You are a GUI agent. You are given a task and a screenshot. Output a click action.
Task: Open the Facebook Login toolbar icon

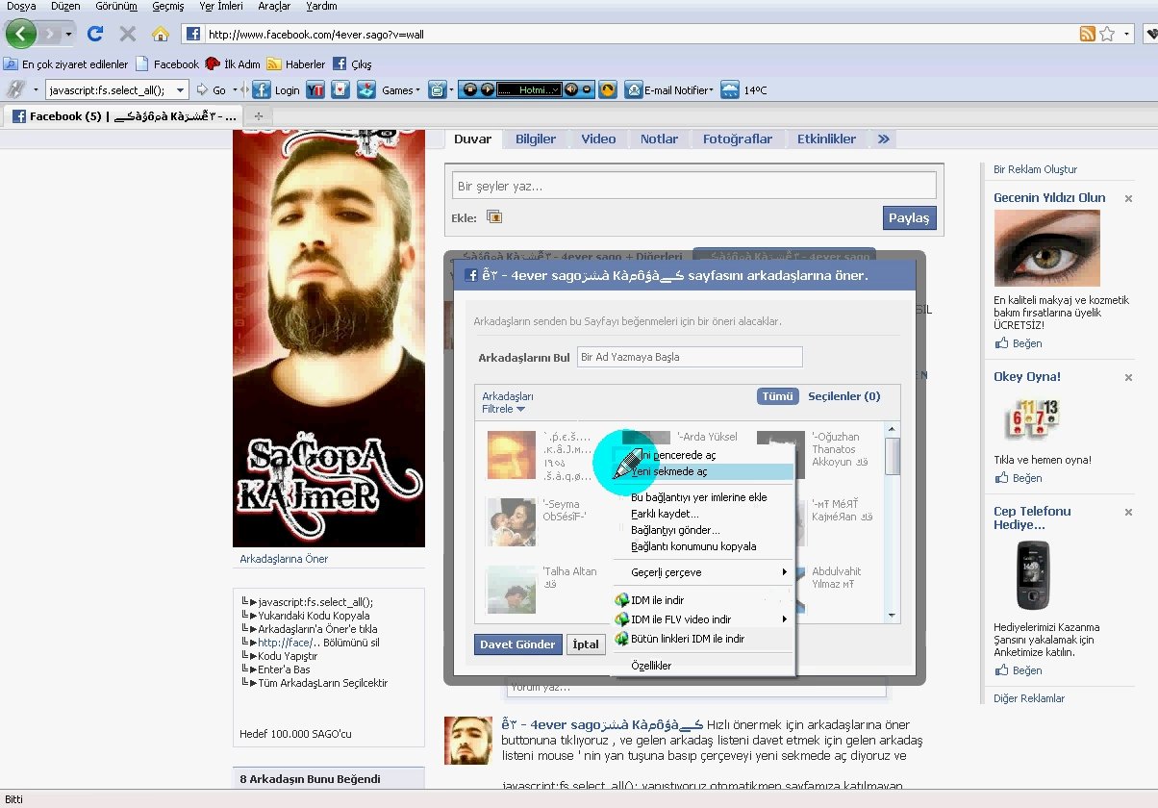261,89
